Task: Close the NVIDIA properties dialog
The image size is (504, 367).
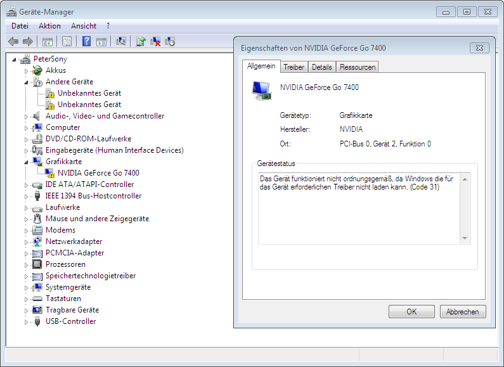Action: coord(479,48)
